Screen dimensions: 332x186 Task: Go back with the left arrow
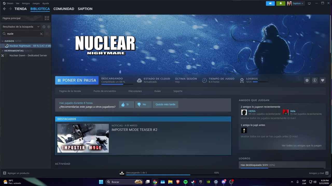click(x=4, y=9)
